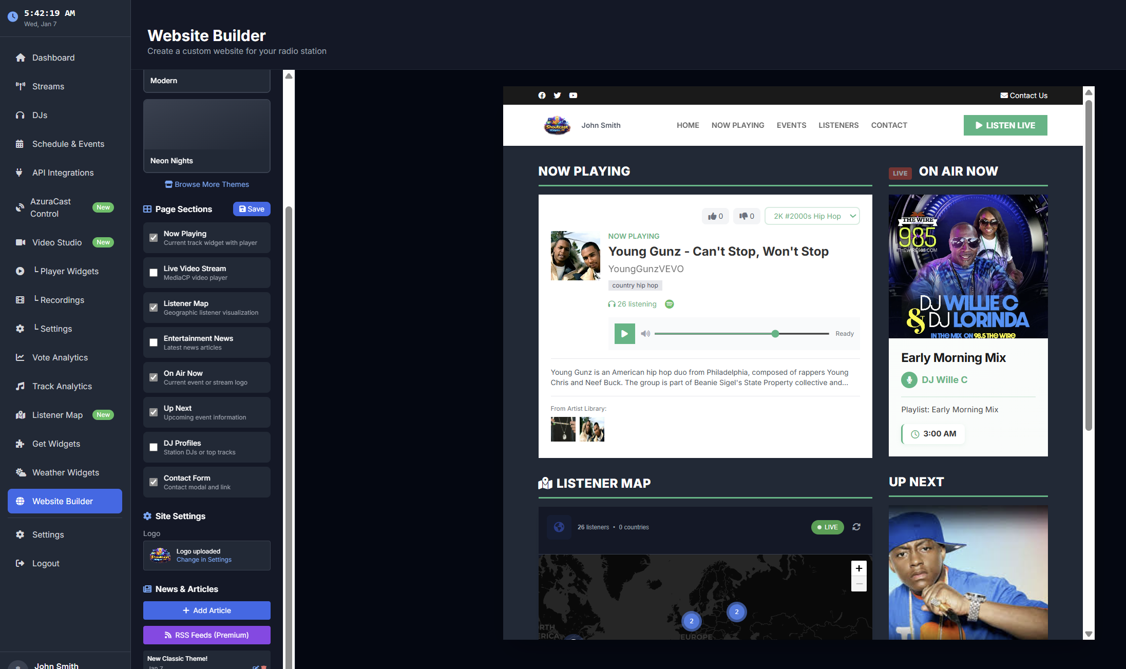Open Vote Analytics in the sidebar

[60, 357]
